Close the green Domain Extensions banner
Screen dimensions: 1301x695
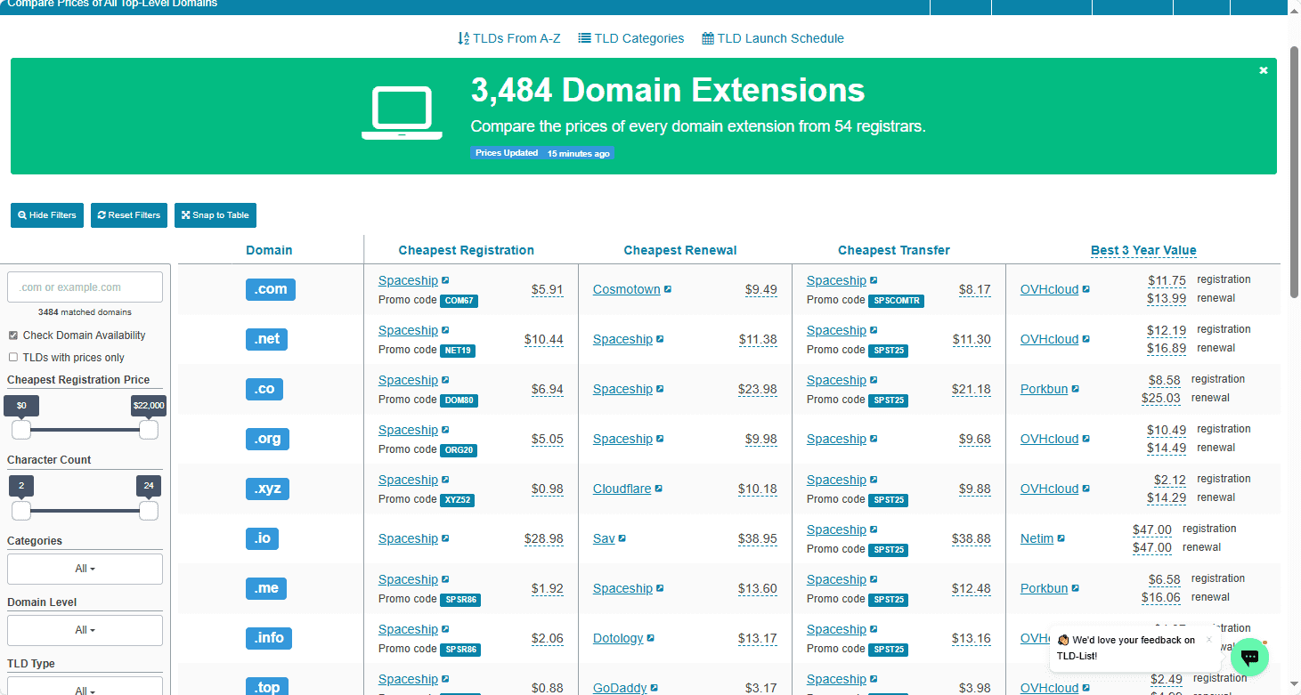(1263, 70)
